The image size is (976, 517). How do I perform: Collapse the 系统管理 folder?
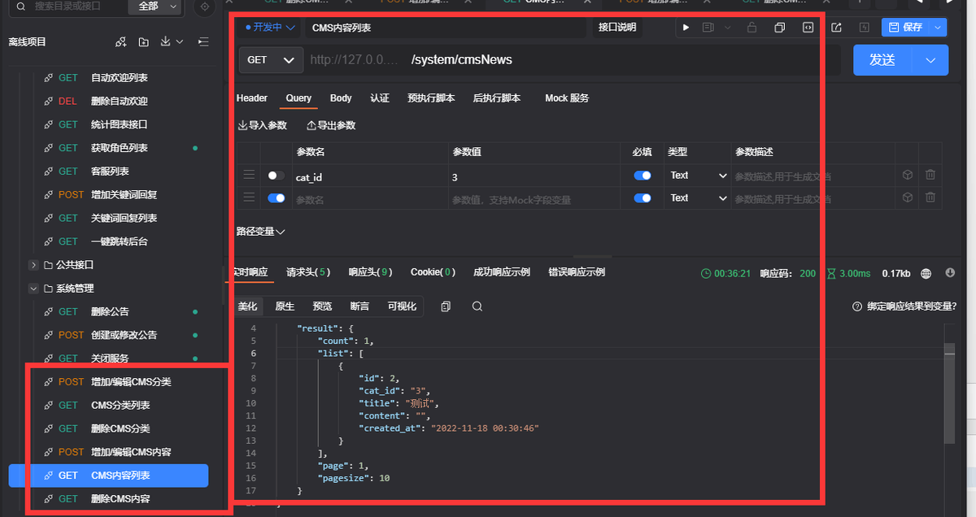click(x=33, y=288)
